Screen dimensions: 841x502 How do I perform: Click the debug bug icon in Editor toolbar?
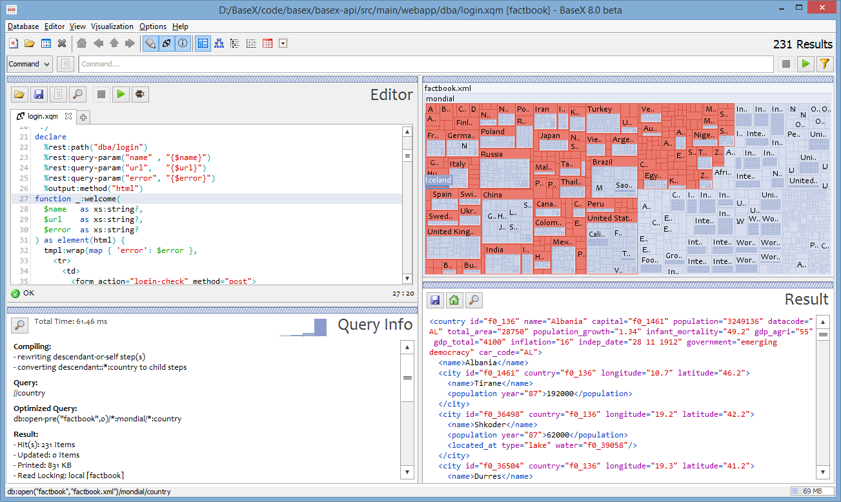coord(139,94)
